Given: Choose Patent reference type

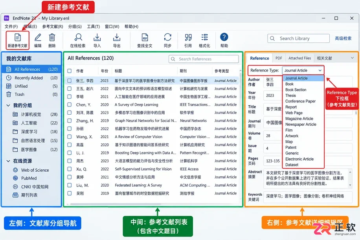Looking at the screenshot, I should tap(303, 147).
